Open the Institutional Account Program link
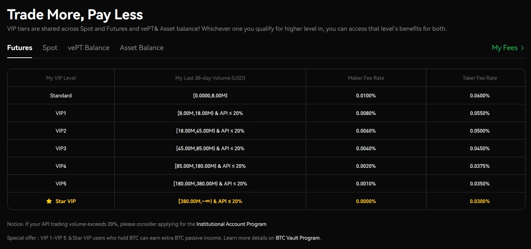Image resolution: width=531 pixels, height=249 pixels. [x=231, y=224]
